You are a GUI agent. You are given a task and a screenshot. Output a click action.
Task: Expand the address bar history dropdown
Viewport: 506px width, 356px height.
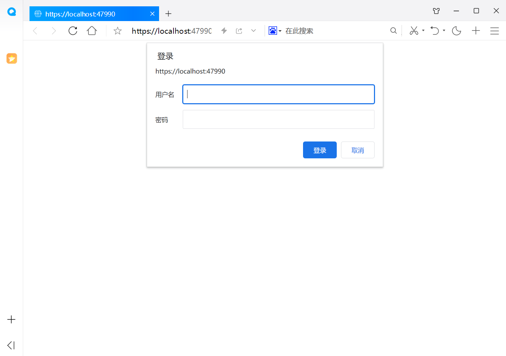pyautogui.click(x=254, y=31)
